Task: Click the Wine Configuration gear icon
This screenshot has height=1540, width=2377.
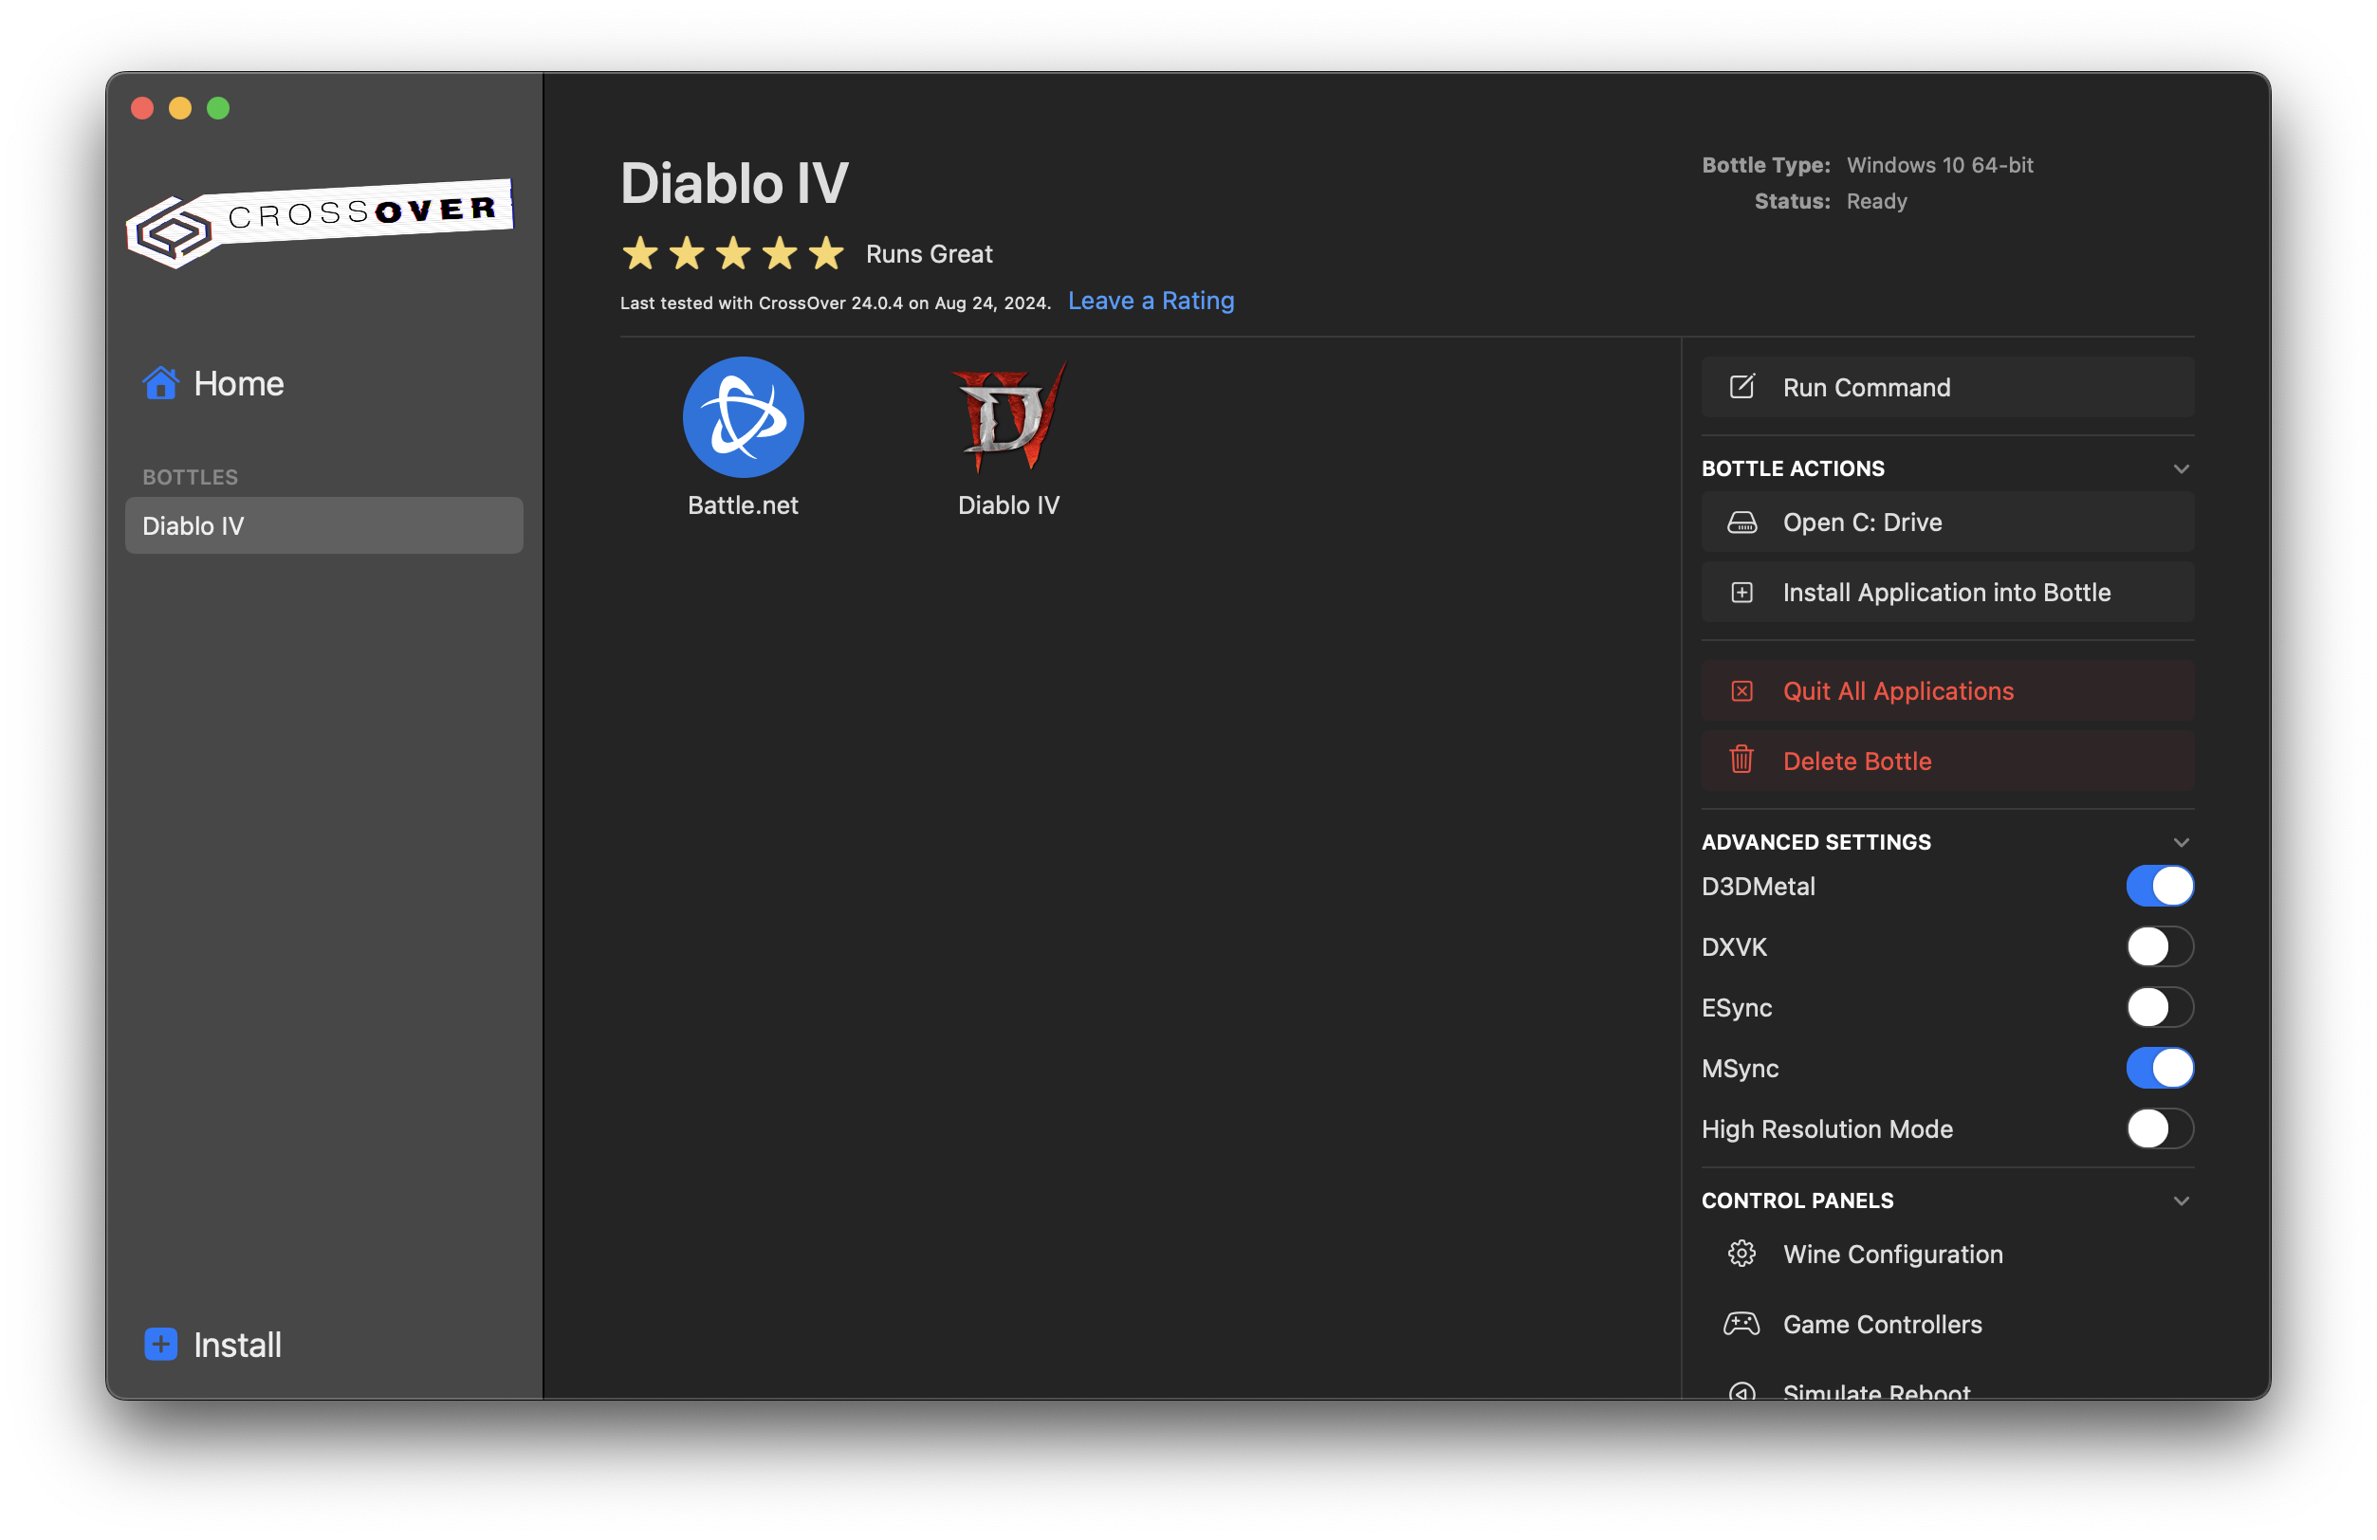Action: [x=1741, y=1254]
